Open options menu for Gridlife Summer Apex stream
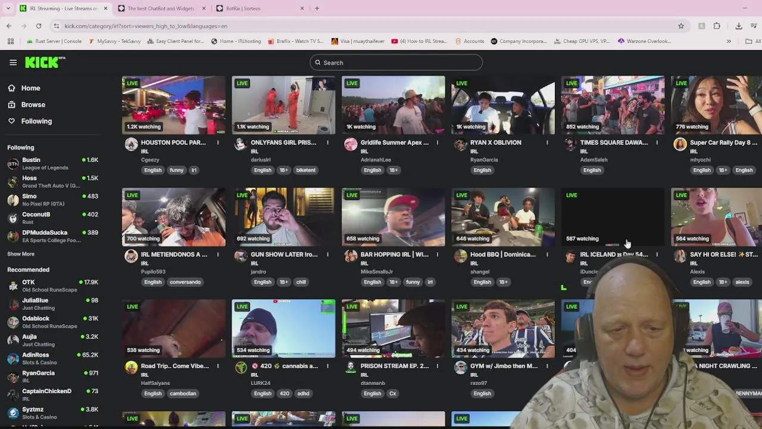The height and width of the screenshot is (429, 762). (x=438, y=142)
